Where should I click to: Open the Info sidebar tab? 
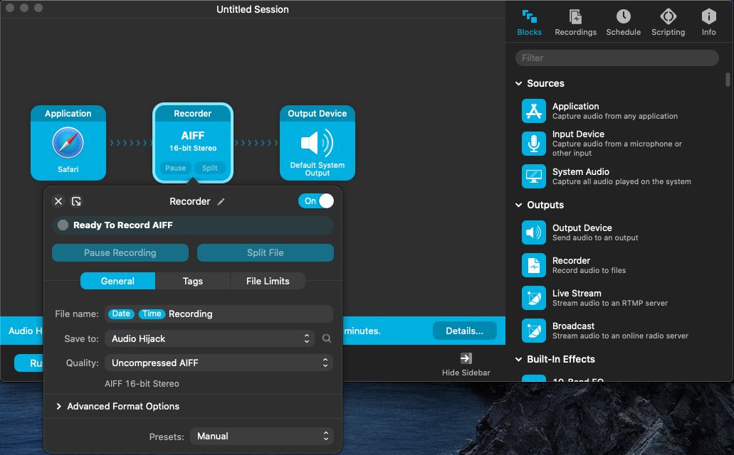[x=708, y=23]
